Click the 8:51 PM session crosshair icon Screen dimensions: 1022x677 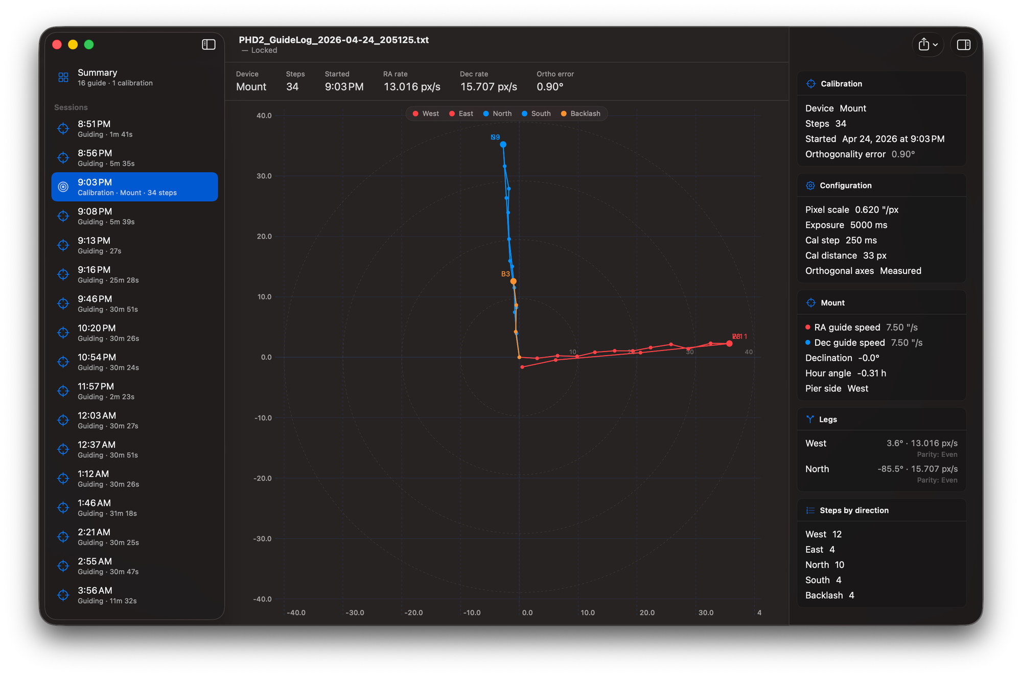point(63,129)
